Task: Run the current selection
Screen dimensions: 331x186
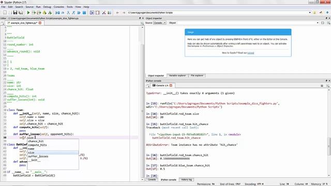Action: click(44, 12)
